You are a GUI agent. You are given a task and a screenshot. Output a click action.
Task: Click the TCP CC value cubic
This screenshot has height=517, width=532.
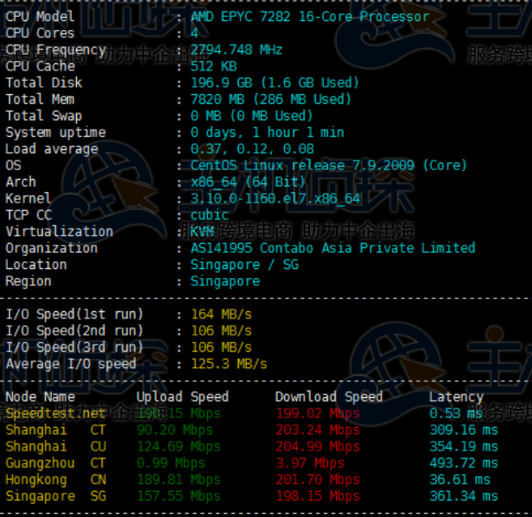pyautogui.click(x=210, y=215)
